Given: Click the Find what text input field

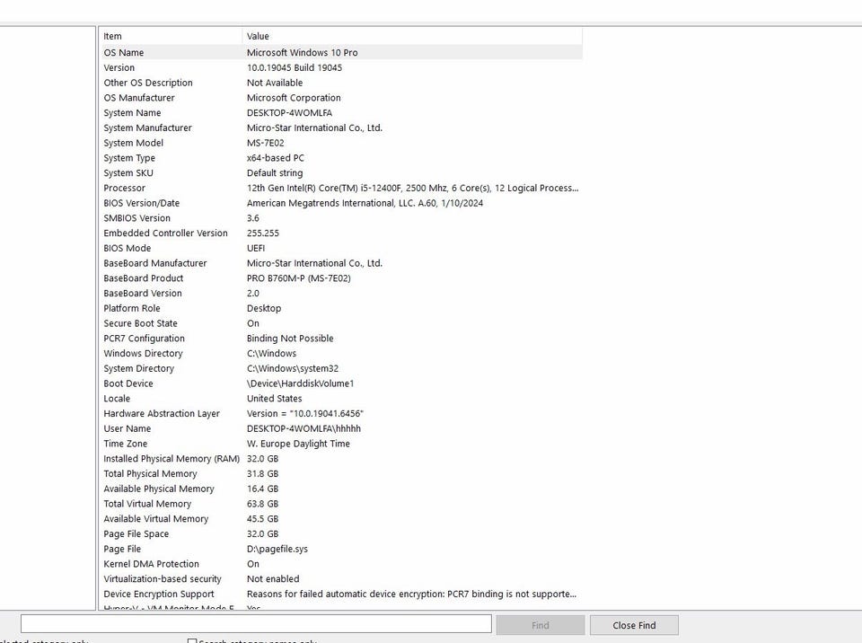Looking at the screenshot, I should coord(256,623).
